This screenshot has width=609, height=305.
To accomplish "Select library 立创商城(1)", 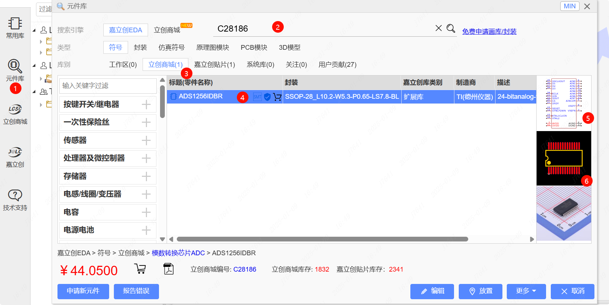I will (x=166, y=65).
